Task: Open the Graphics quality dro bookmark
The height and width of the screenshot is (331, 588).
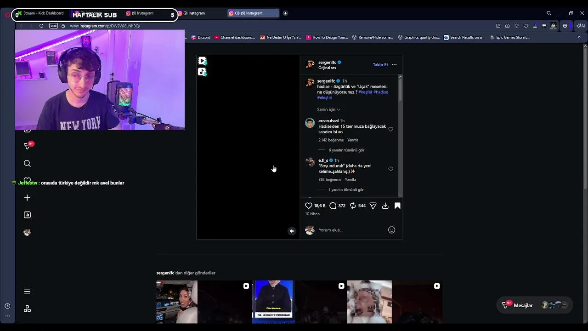Action: pyautogui.click(x=419, y=37)
